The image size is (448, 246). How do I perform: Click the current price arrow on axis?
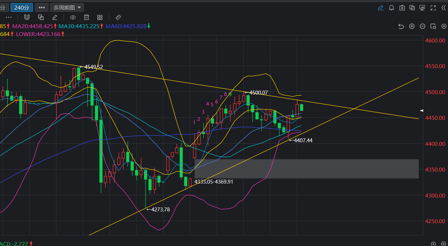coord(422,111)
